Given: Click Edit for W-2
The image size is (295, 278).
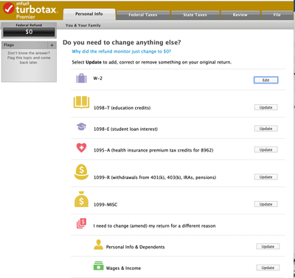Looking at the screenshot, I should [x=266, y=80].
